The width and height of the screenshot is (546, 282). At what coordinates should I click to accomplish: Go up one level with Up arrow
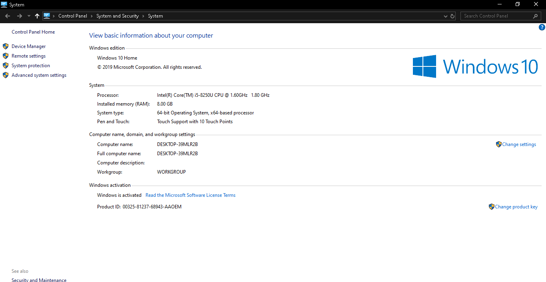[x=37, y=16]
